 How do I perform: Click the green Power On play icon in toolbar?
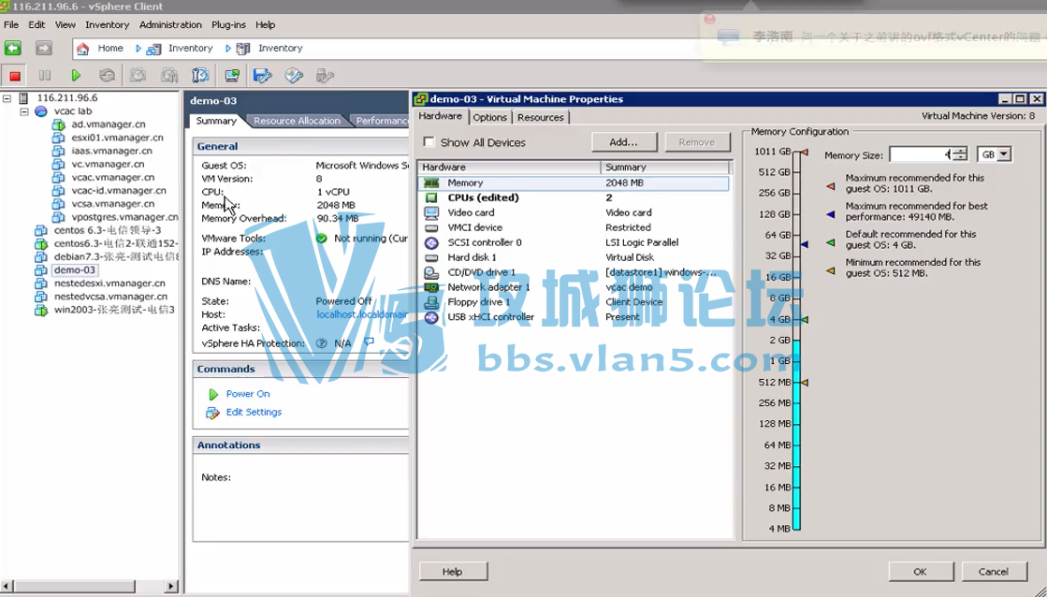click(x=76, y=76)
